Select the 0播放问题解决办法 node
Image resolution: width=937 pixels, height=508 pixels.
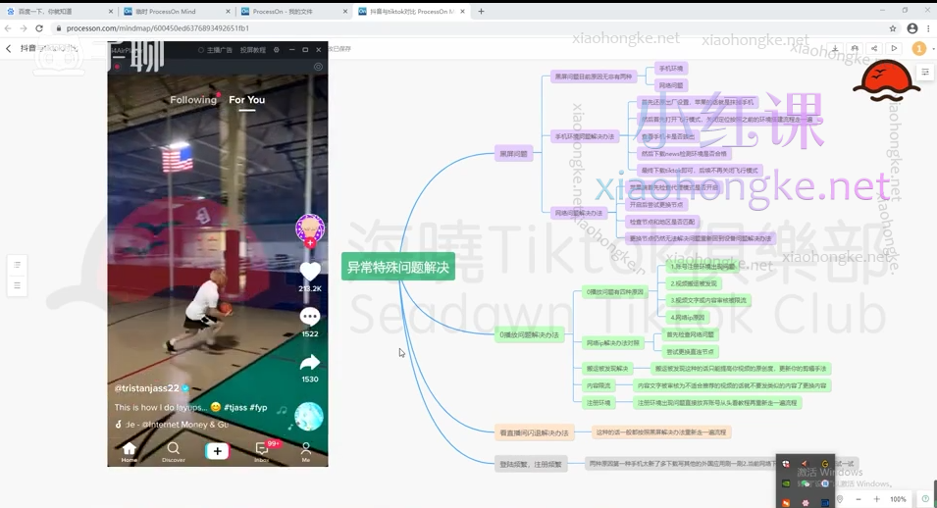click(529, 334)
